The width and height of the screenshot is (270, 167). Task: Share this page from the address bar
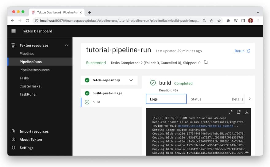(212, 21)
